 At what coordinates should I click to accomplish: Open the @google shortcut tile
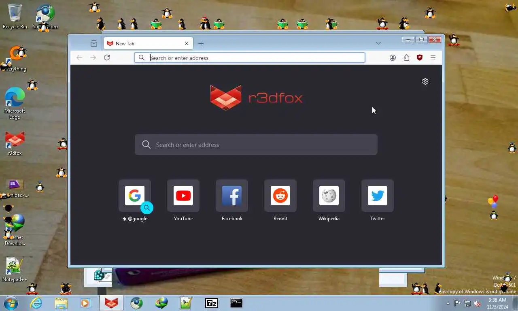pyautogui.click(x=135, y=196)
